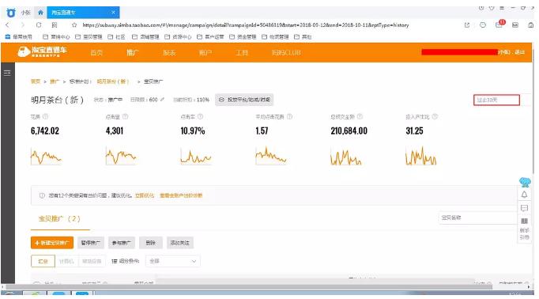The height and width of the screenshot is (299, 539).
Task: Click the 删除 button
Action: click(x=151, y=243)
